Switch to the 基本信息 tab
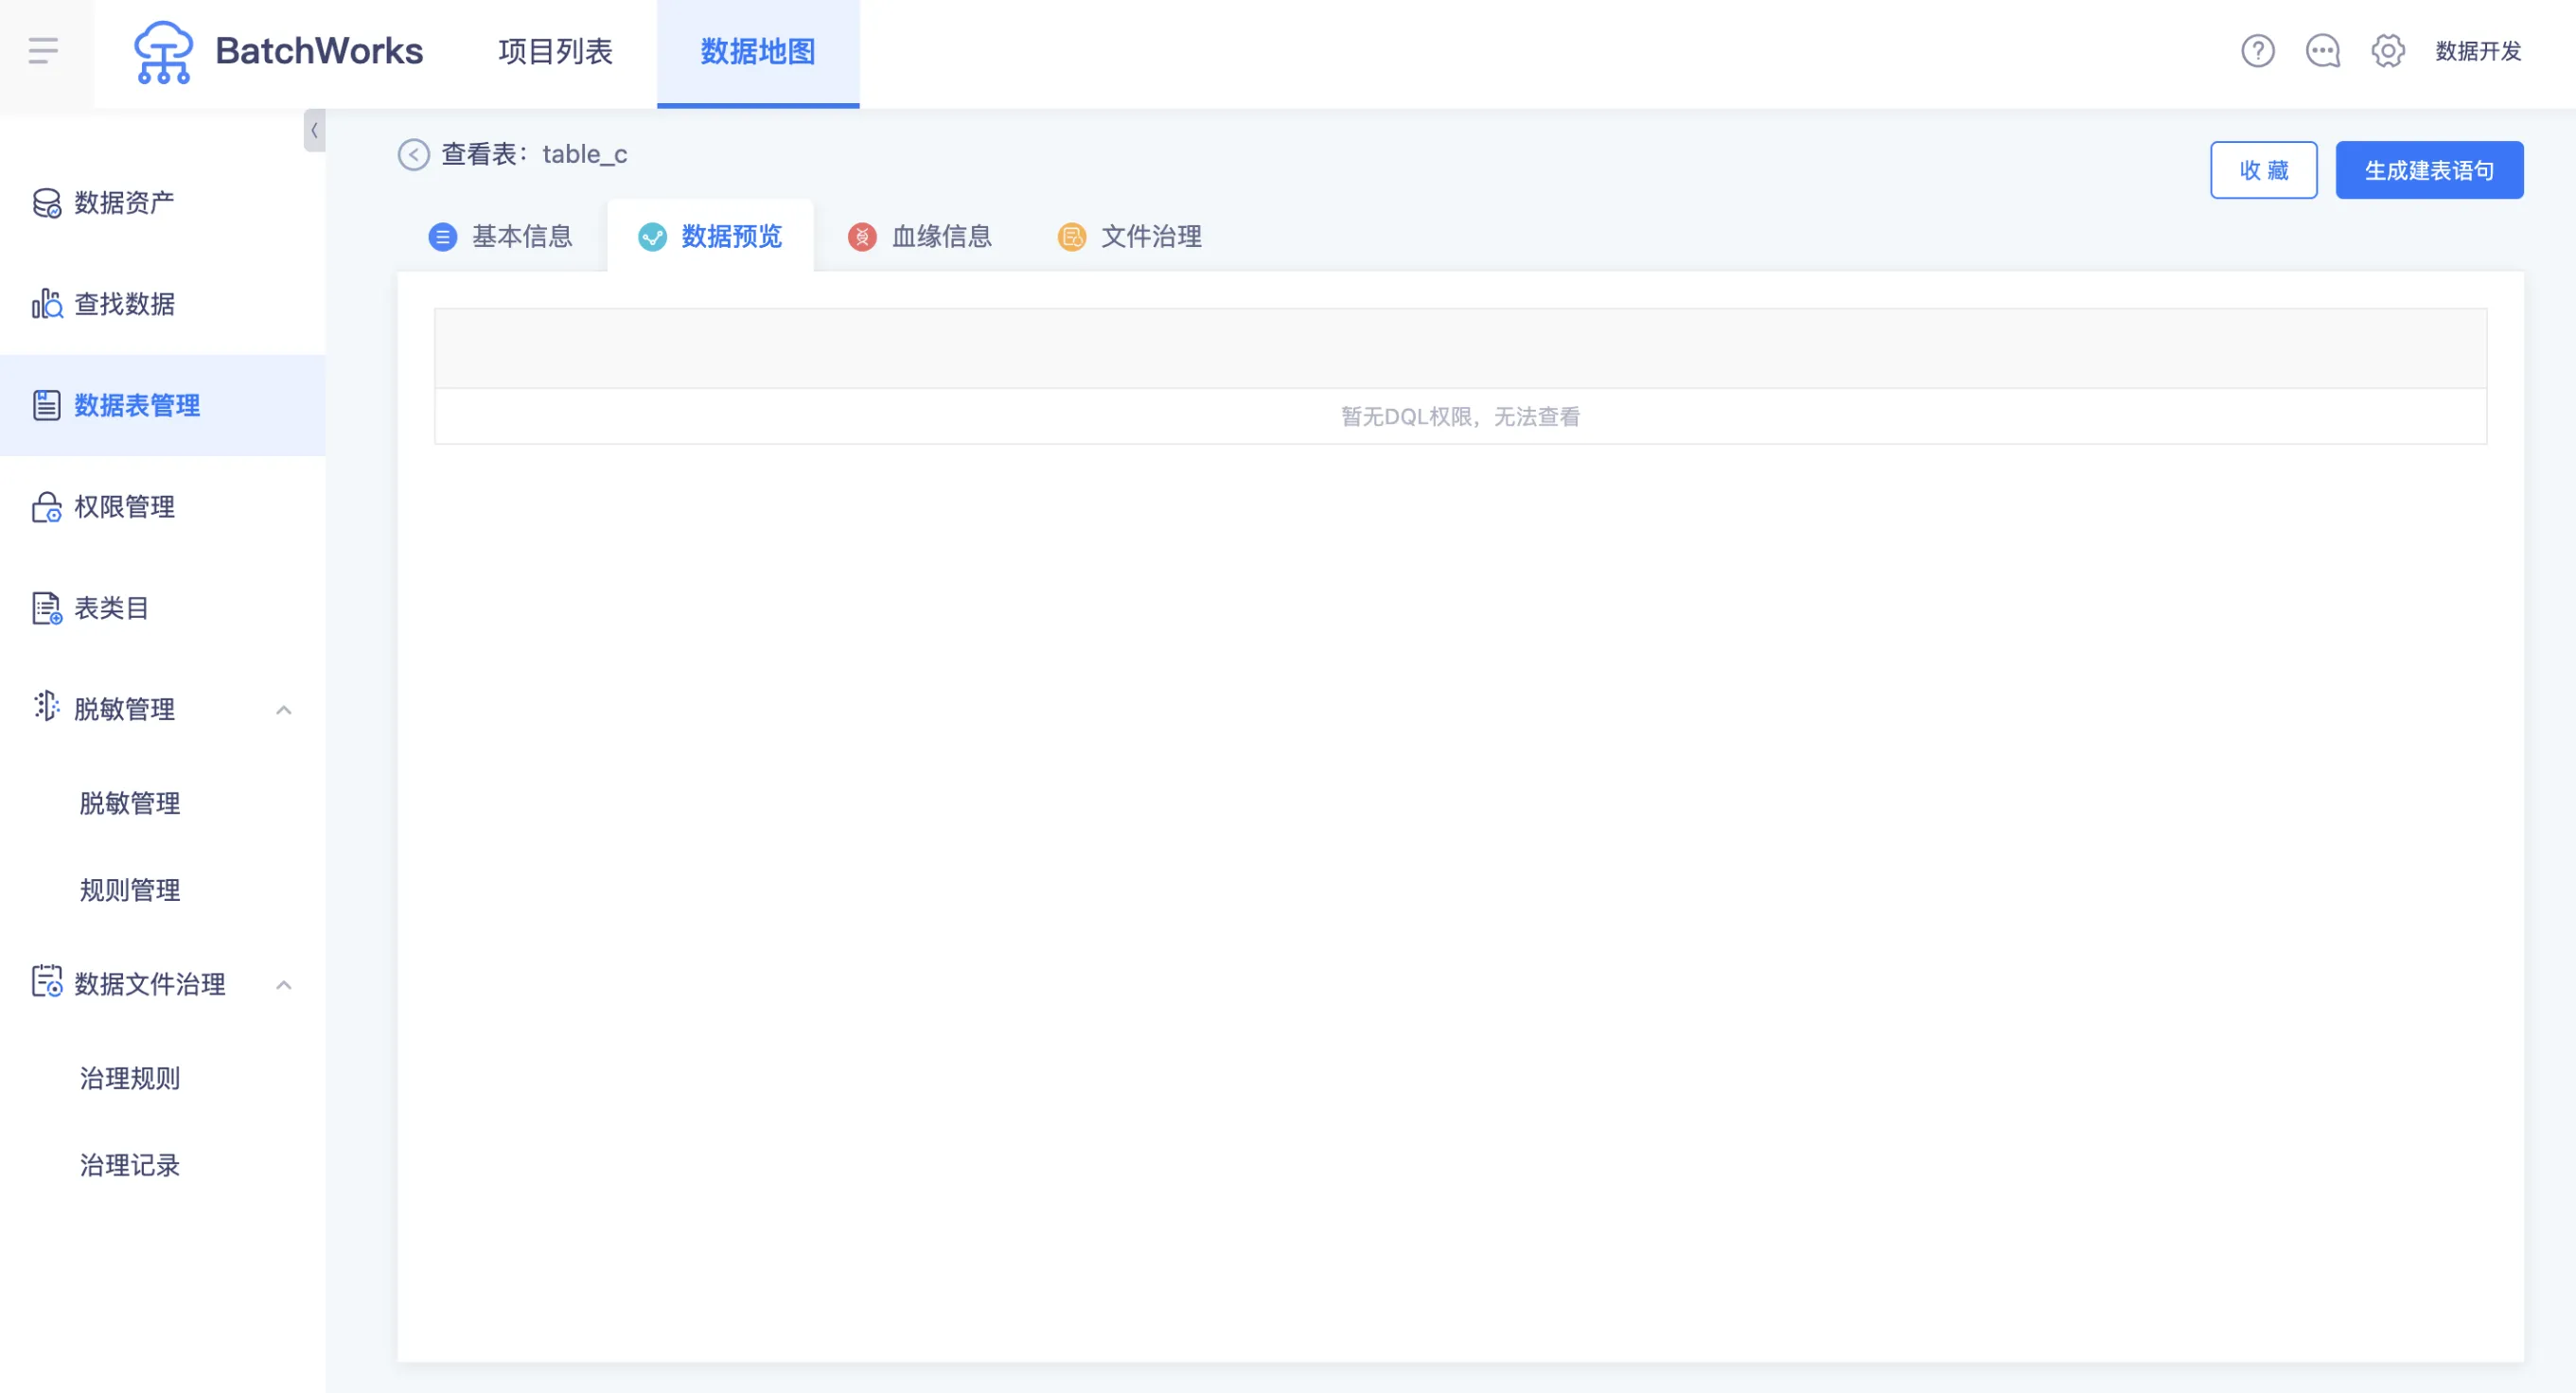This screenshot has width=2576, height=1393. point(501,237)
